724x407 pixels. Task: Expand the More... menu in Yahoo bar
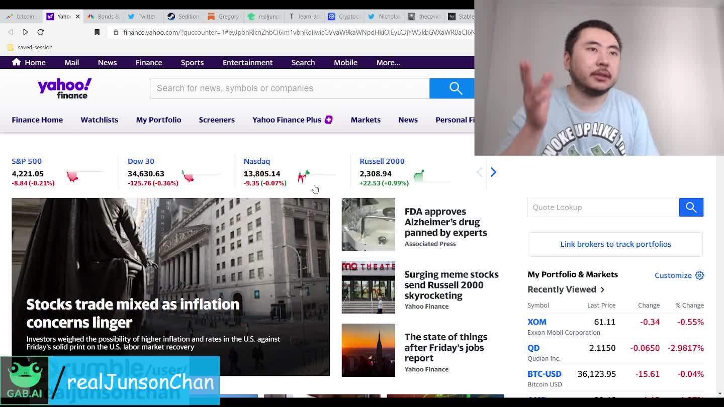point(388,62)
